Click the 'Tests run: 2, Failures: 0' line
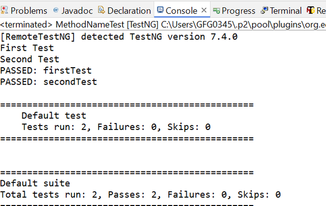 pyautogui.click(x=116, y=127)
